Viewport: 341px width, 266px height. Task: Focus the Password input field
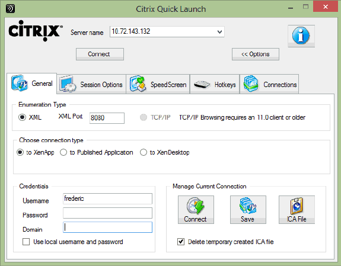[x=108, y=213]
